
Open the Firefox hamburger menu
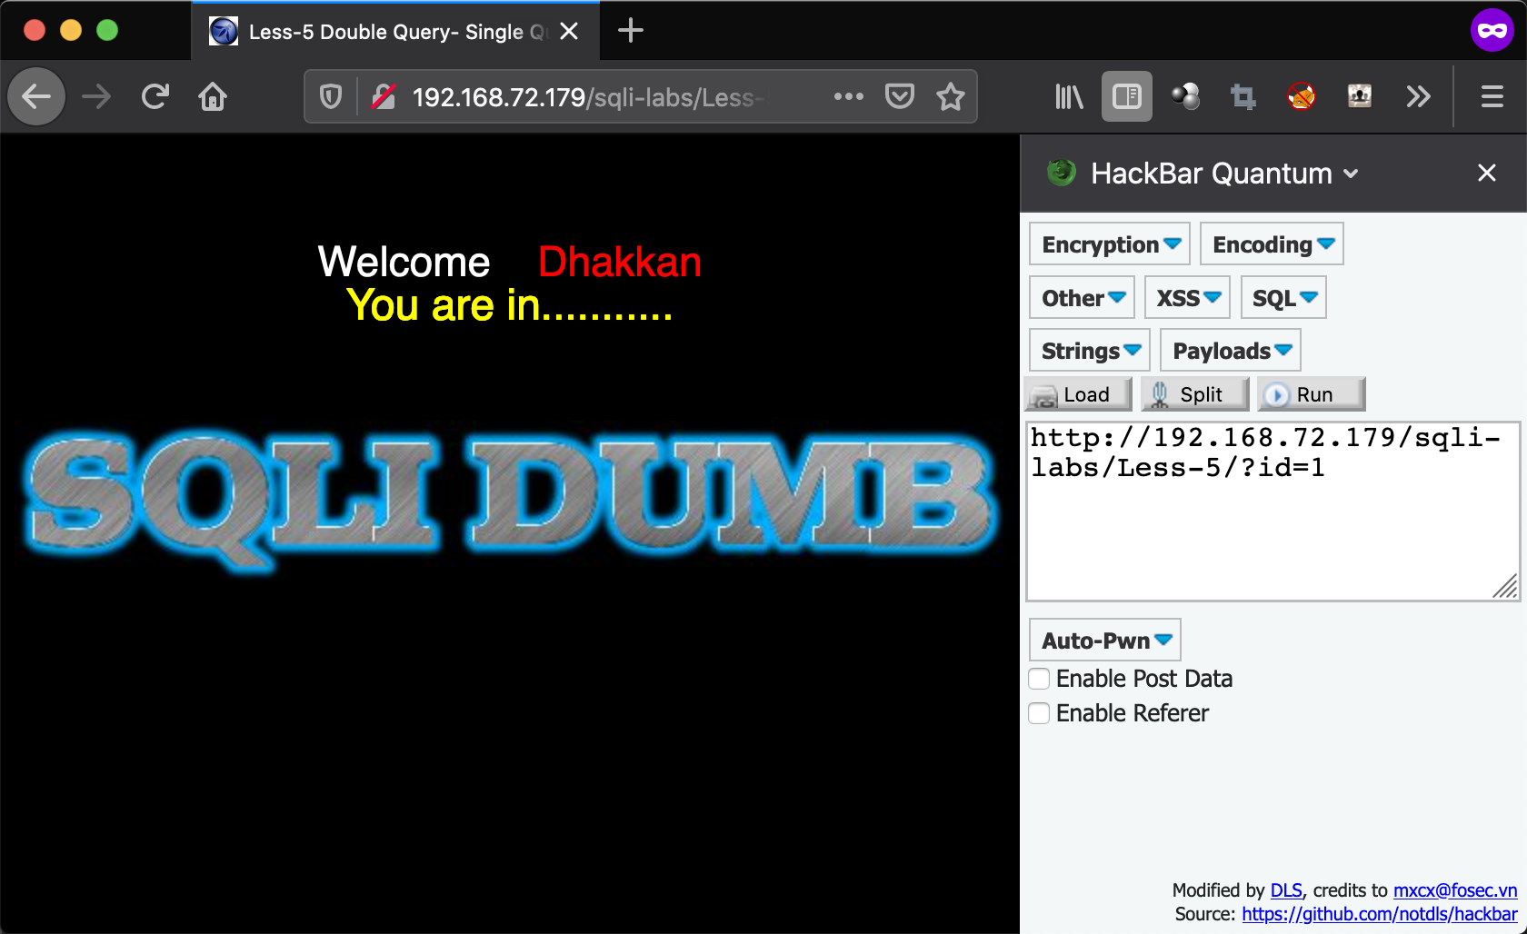pos(1492,96)
